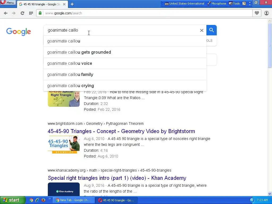This screenshot has height=204, width=272.
Task: Select suggestion 'goanimate caillou gets grounded'
Action: [125, 52]
